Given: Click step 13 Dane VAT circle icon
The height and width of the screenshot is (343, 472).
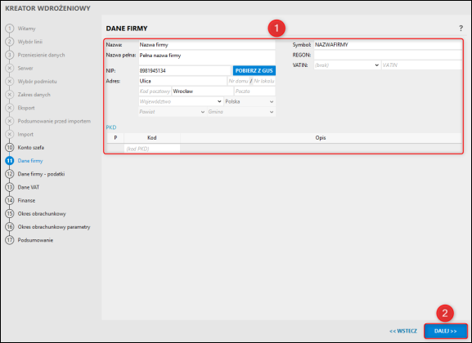Looking at the screenshot, I should click(10, 187).
